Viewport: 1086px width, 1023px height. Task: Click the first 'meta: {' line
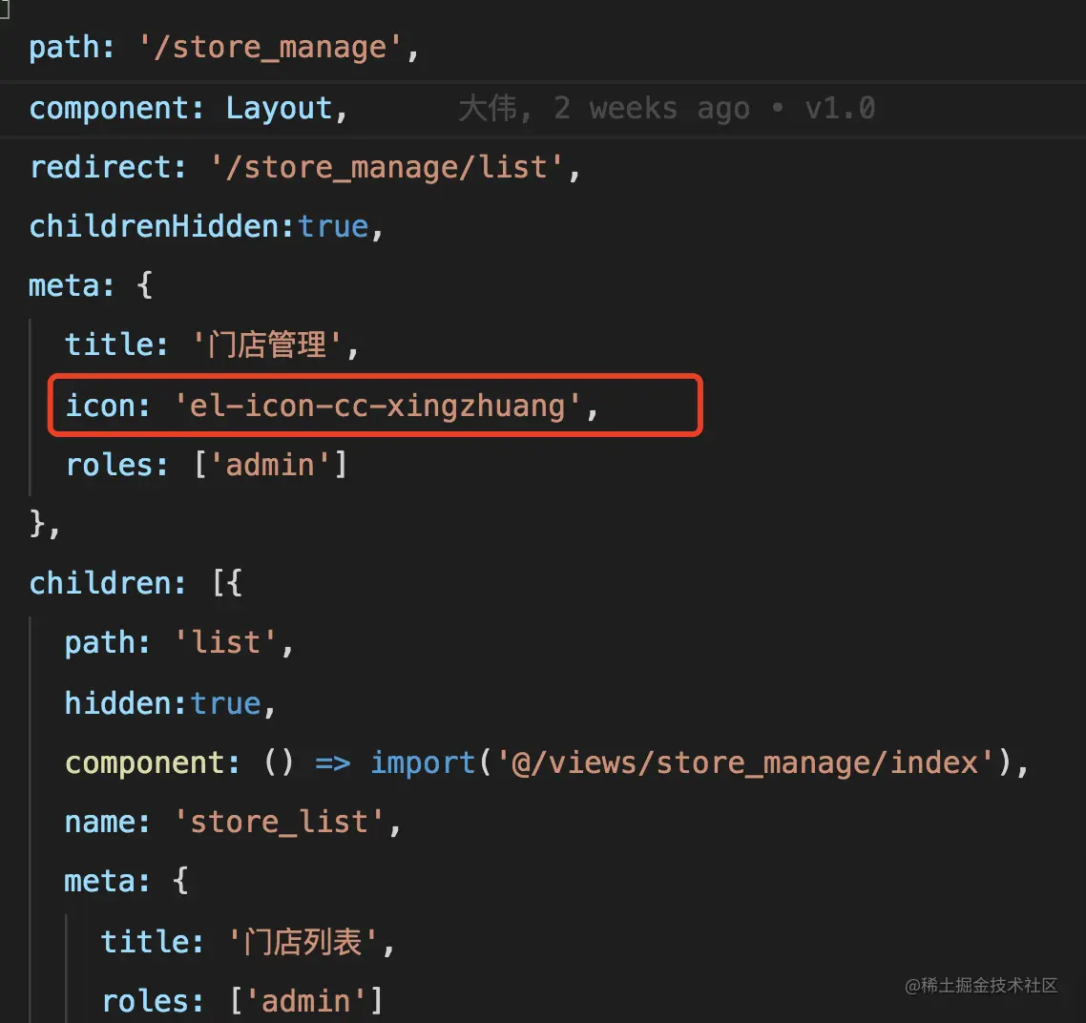click(91, 285)
